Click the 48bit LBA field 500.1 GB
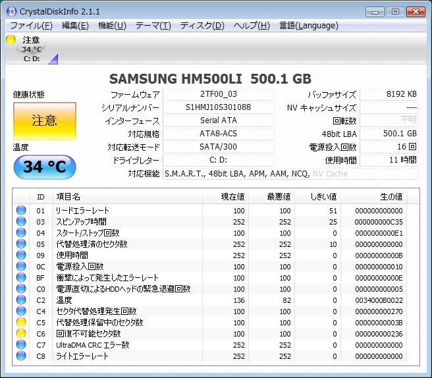This screenshot has width=432, height=378. point(389,134)
